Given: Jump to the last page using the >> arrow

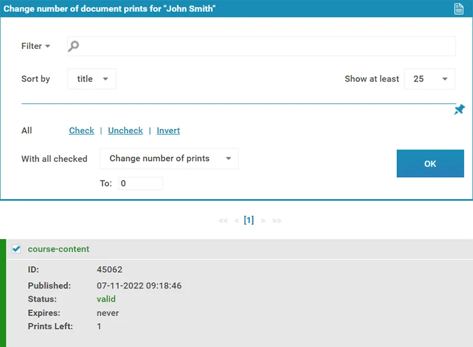Looking at the screenshot, I should [x=276, y=220].
